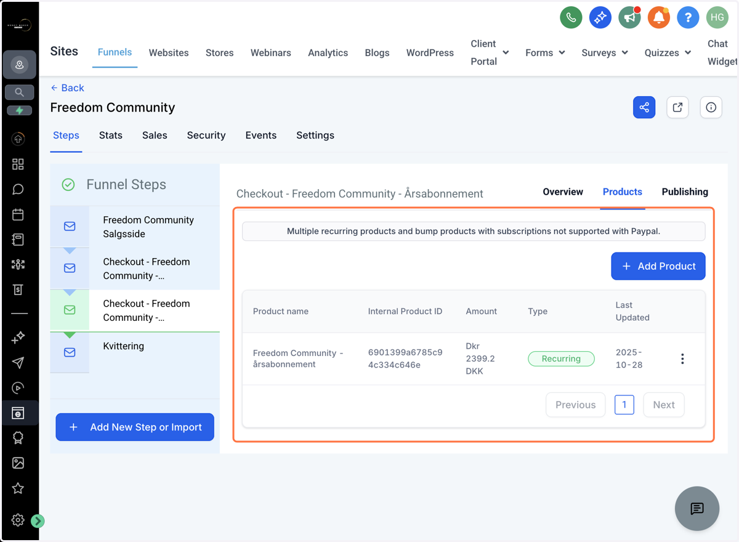Open the orange bell notifications icon
Viewport: 739px width, 542px height.
coord(658,18)
